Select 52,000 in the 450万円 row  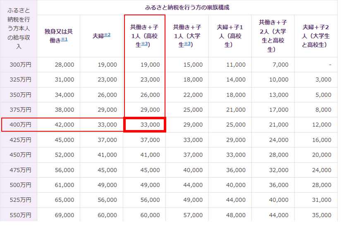64,155
